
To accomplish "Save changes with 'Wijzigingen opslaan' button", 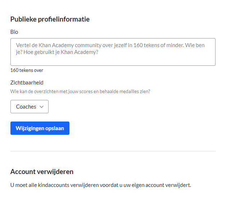I will pyautogui.click(x=40, y=128).
